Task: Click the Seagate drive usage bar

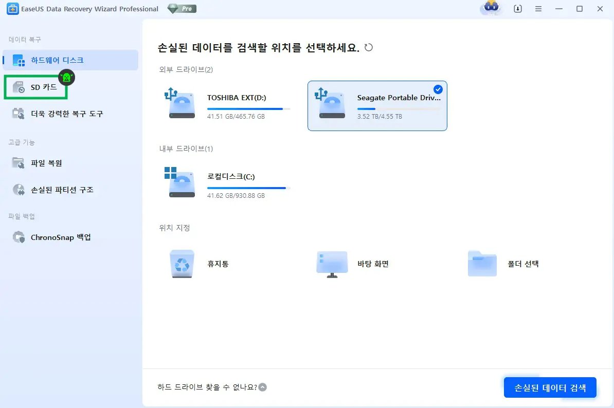Action: [x=399, y=109]
